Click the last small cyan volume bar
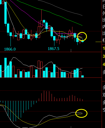Image resolution: width=105 pixels, height=128 pixels. (82, 76)
